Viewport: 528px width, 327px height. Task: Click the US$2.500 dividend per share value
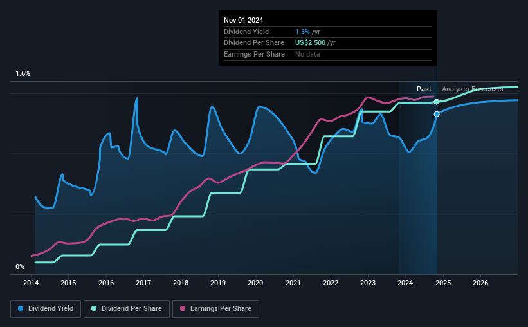click(x=311, y=43)
